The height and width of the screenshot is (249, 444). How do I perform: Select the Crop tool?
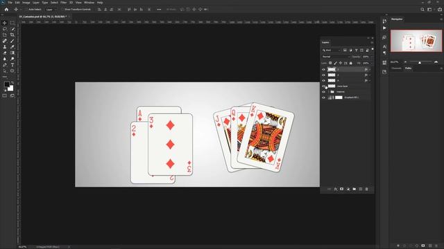click(x=12, y=35)
